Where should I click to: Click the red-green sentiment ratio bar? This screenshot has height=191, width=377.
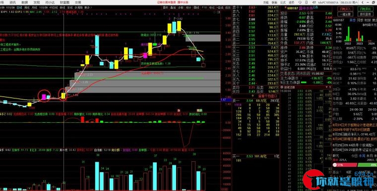pyautogui.click(x=355, y=165)
